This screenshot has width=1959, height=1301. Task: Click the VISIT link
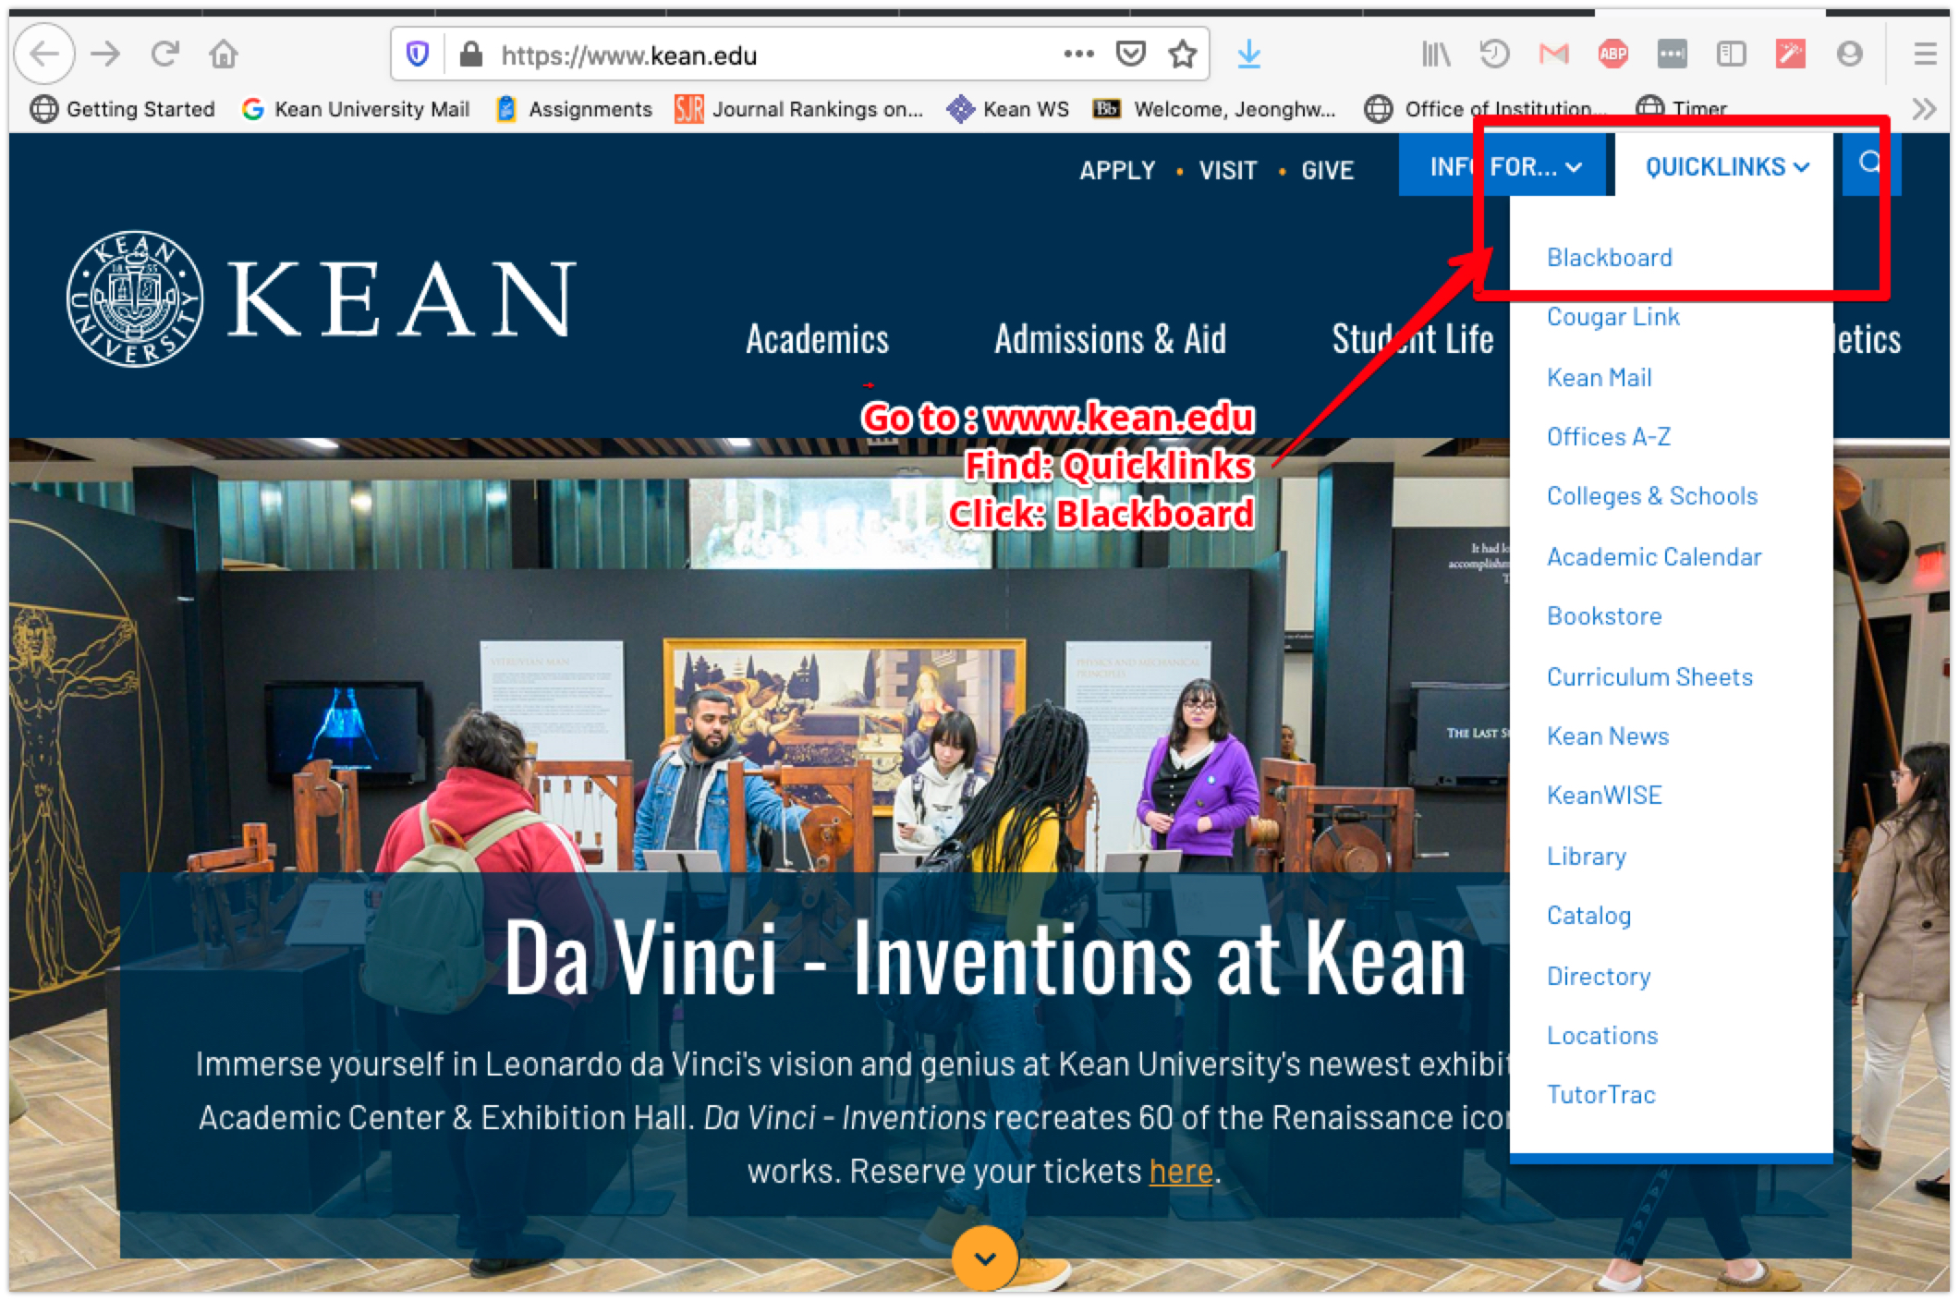(x=1227, y=170)
